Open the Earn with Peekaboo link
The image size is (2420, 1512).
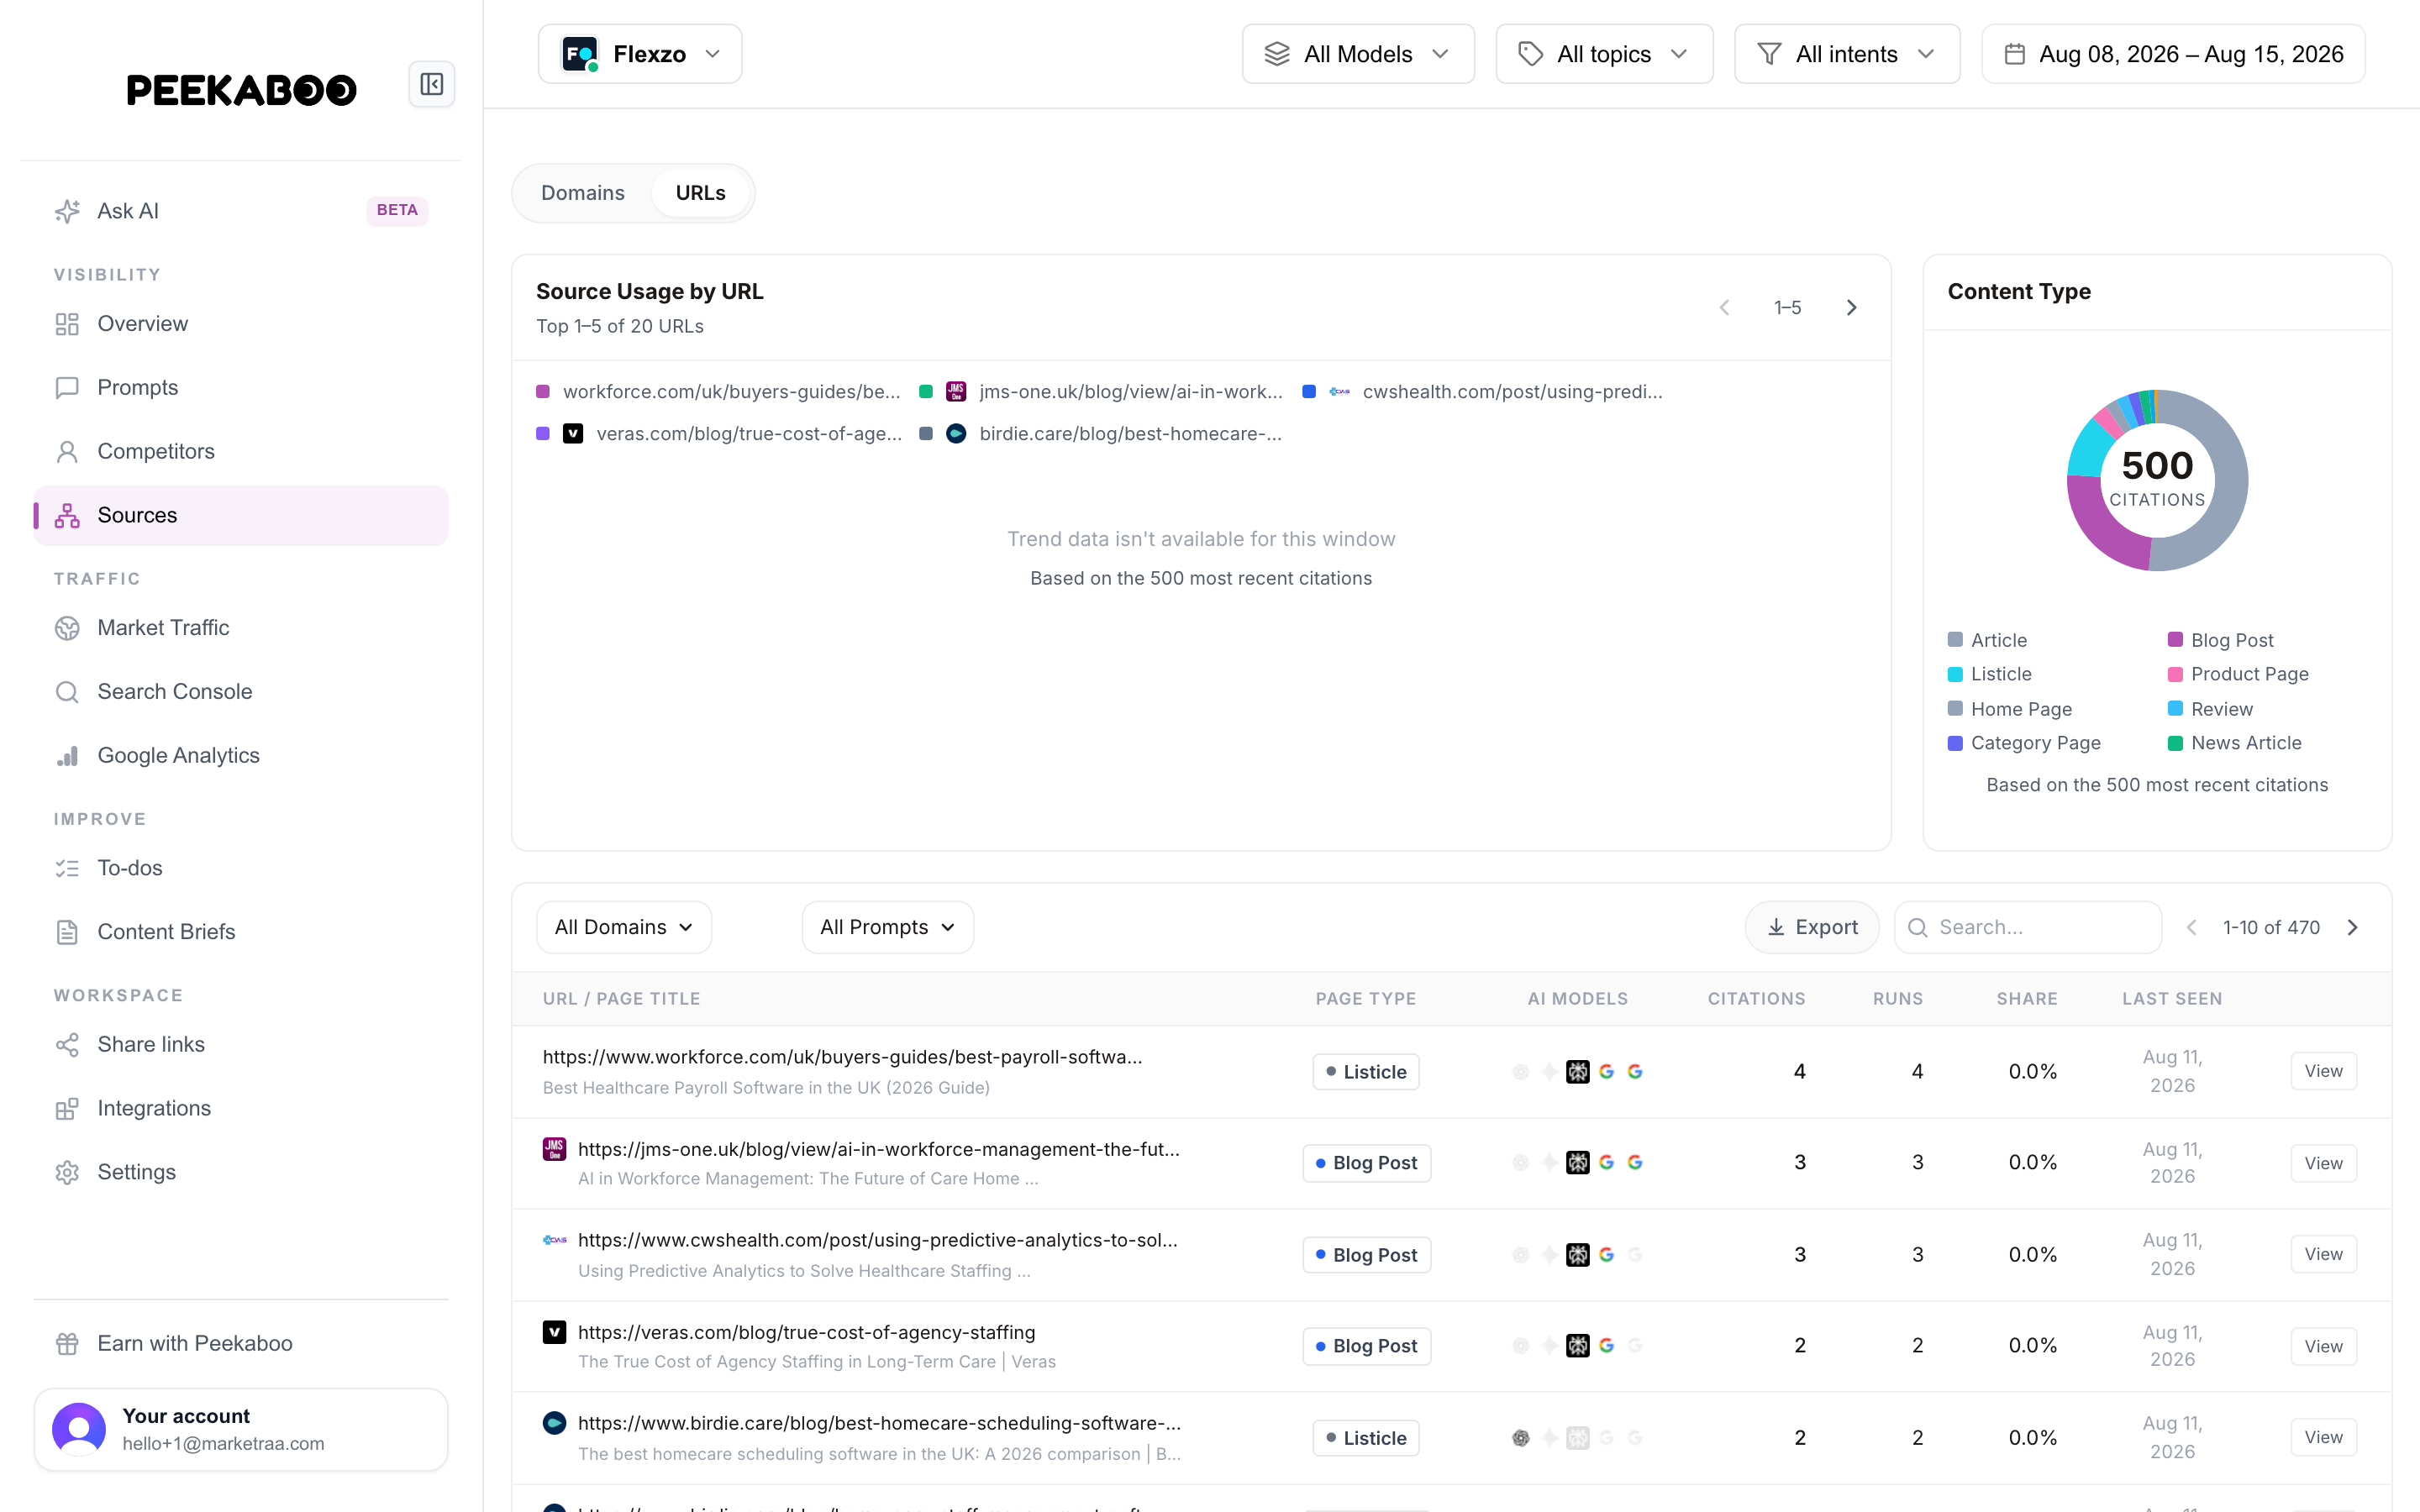click(241, 1344)
